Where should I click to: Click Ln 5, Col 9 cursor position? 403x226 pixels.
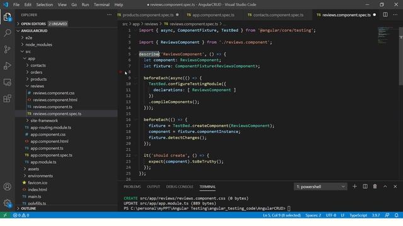281,215
